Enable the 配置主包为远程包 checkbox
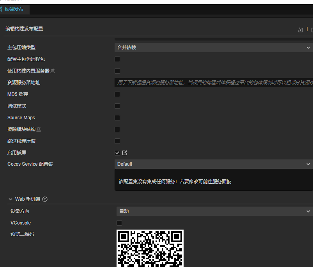The image size is (313, 267). [x=117, y=59]
